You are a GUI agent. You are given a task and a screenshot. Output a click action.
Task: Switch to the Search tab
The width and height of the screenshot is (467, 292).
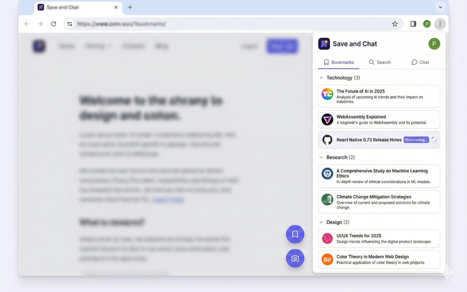[380, 62]
